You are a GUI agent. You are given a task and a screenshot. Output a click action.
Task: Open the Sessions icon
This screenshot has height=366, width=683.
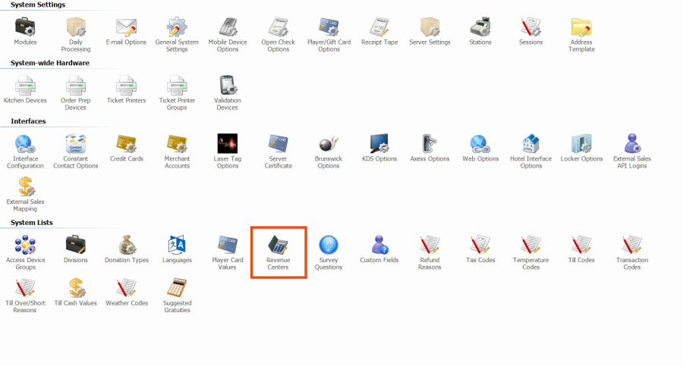click(531, 27)
